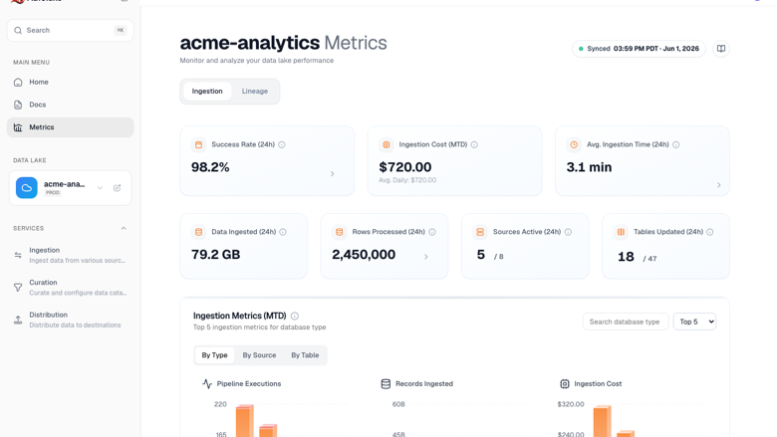This screenshot has width=777, height=437.
Task: Click the Search database type field
Action: tap(626, 322)
